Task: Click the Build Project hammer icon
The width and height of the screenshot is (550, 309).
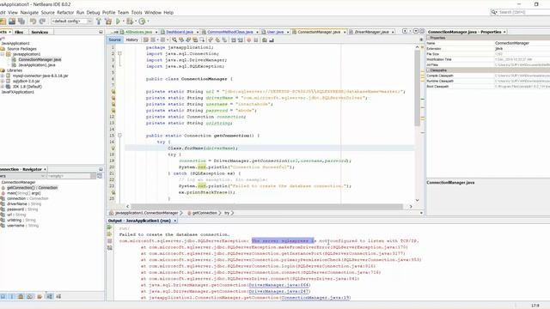Action: pos(99,21)
